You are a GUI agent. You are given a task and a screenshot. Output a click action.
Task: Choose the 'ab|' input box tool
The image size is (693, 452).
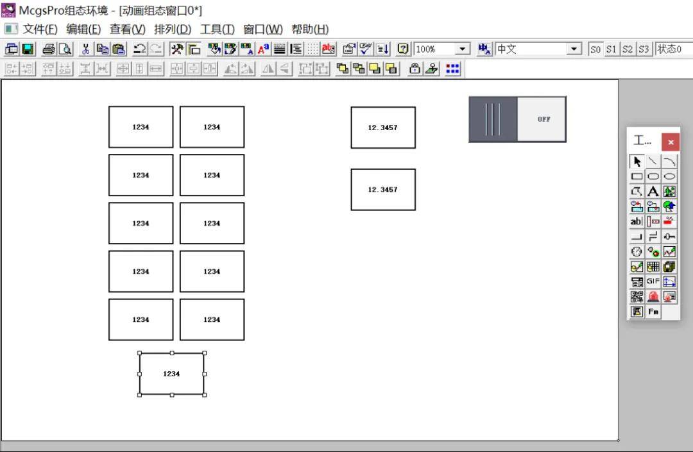637,221
